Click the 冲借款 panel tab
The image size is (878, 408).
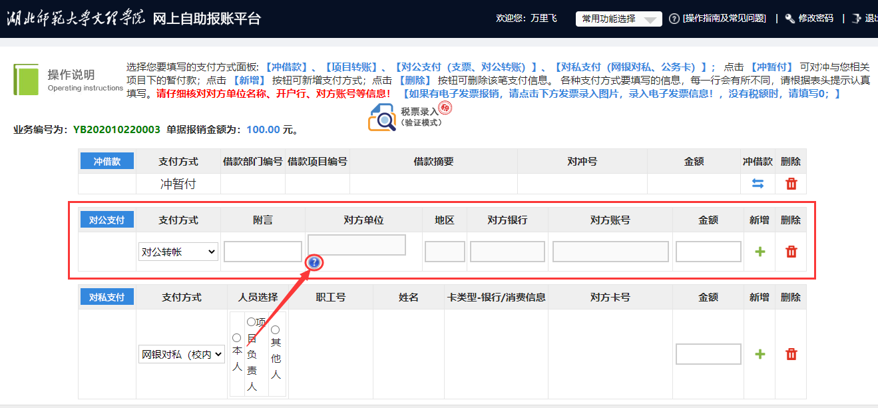click(107, 161)
